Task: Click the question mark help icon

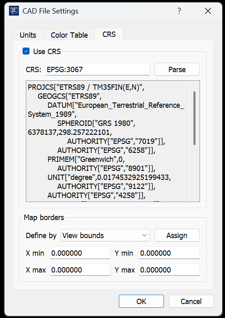Action: click(x=179, y=11)
